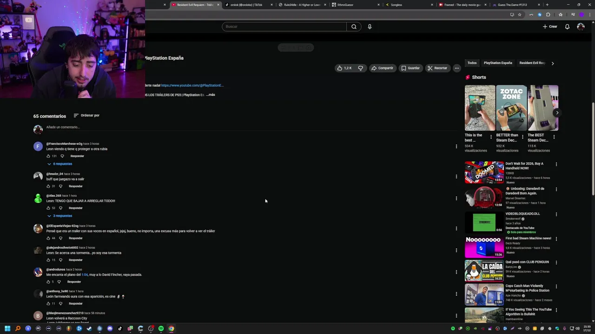595x334 pixels.
Task: Open the PlayStation España YouTube channel link
Action: [x=192, y=85]
